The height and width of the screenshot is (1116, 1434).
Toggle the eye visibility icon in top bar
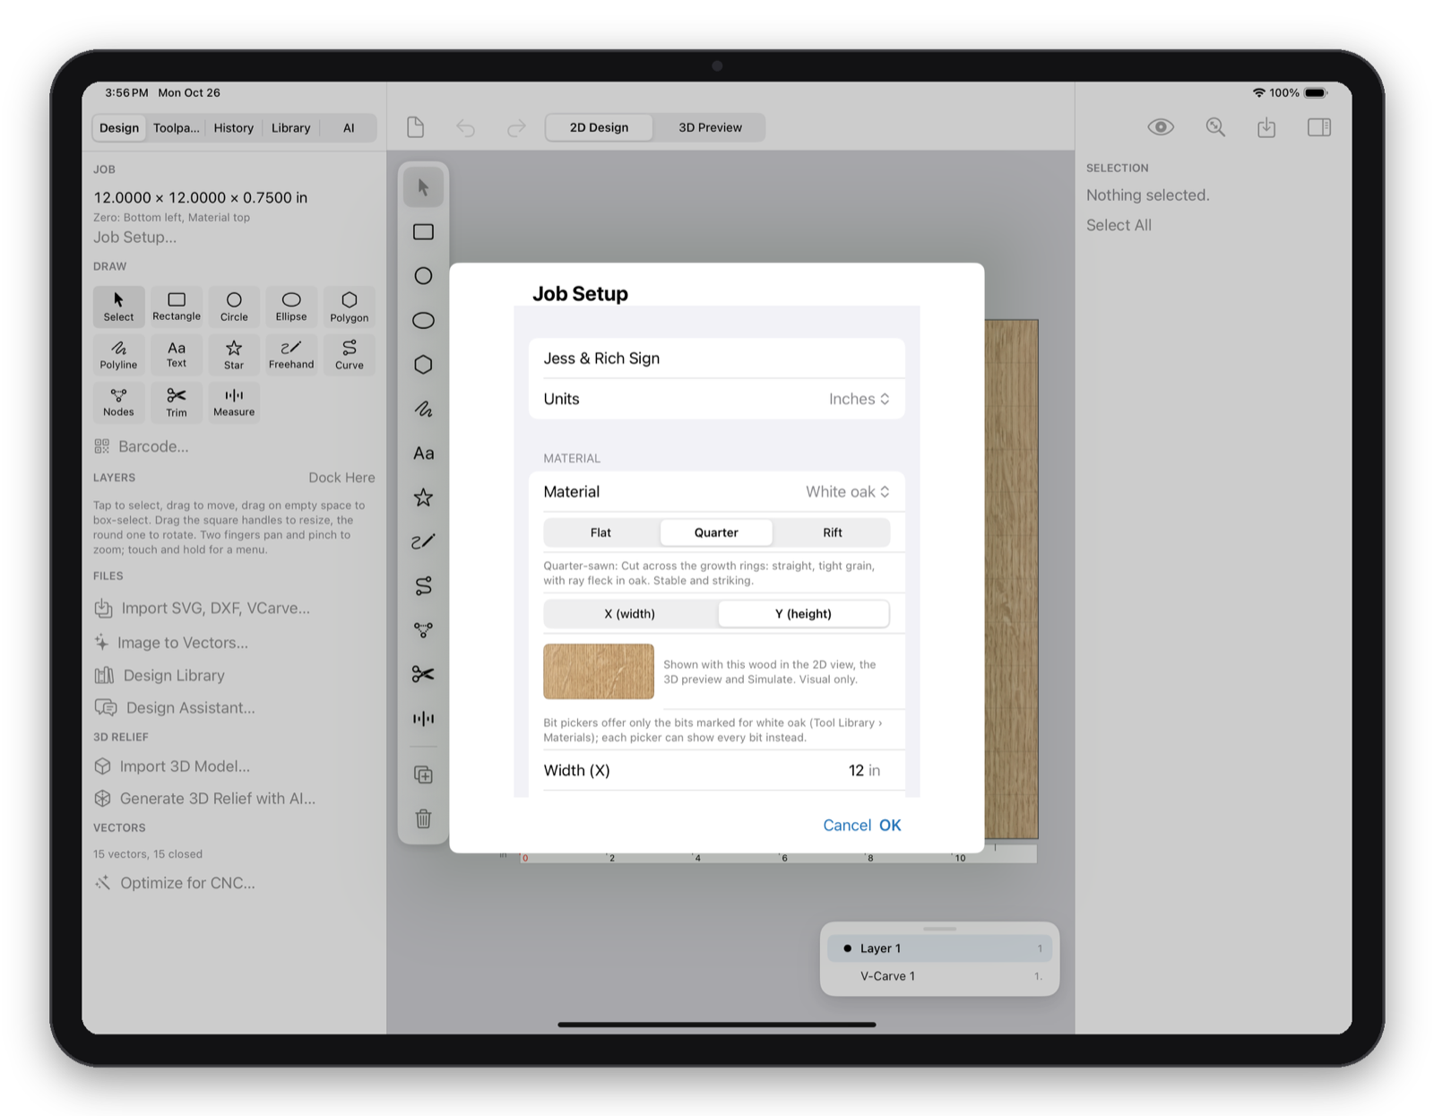(1161, 127)
